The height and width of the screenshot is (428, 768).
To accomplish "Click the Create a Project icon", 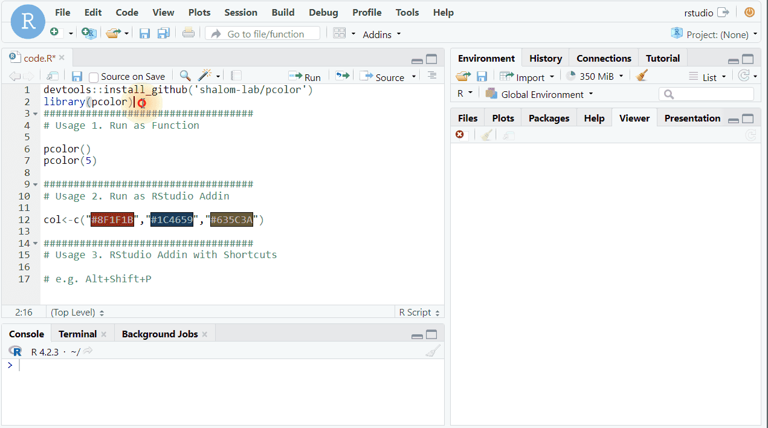I will (89, 33).
